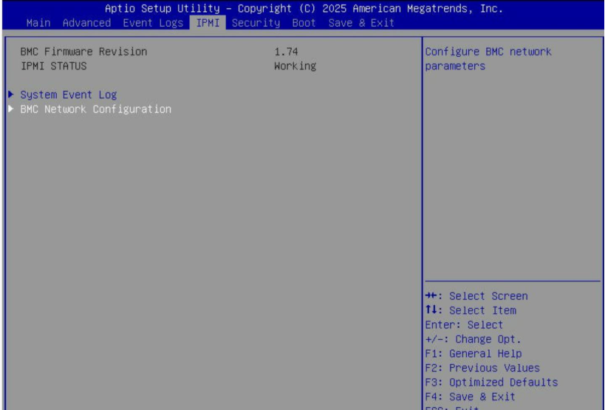Image resolution: width=605 pixels, height=410 pixels.
Task: Click the +/-: Change Opt. hint
Action: pos(473,339)
